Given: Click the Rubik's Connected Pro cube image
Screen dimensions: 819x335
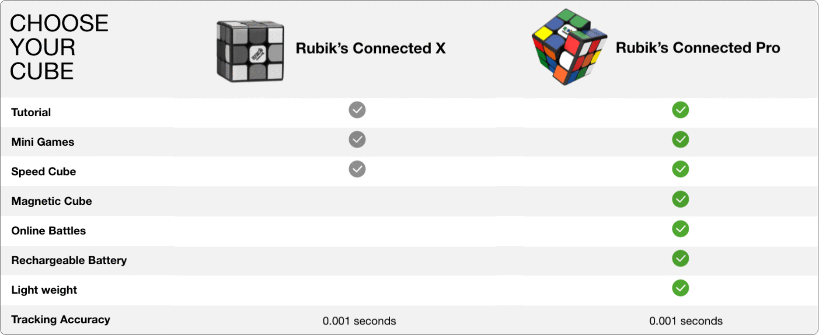Looking at the screenshot, I should (569, 47).
